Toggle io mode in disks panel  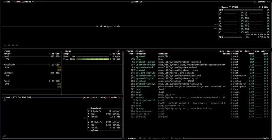[x=118, y=51]
